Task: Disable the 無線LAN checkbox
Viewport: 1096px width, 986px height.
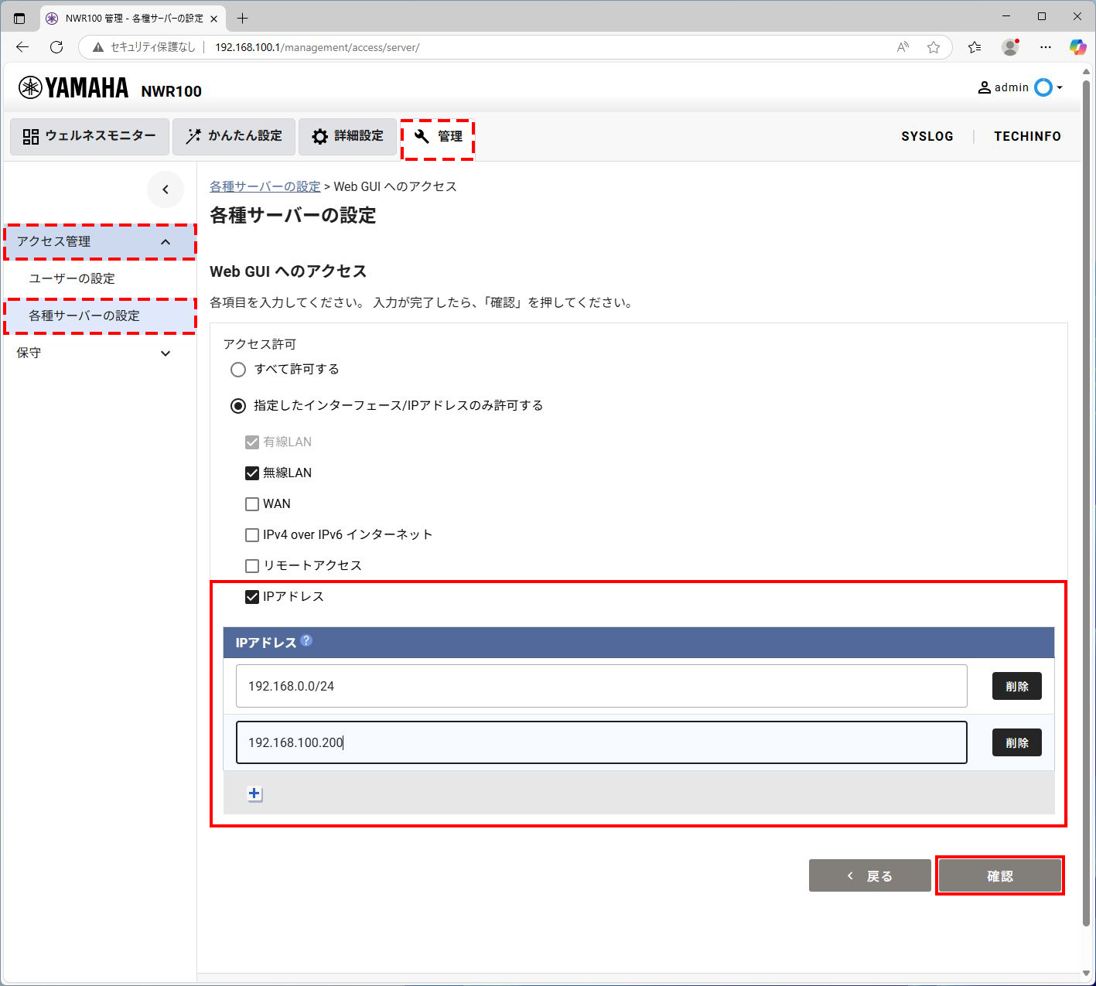Action: point(251,473)
